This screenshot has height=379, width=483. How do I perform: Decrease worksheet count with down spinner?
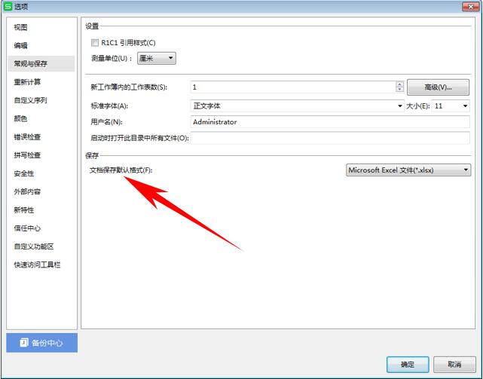[399, 90]
